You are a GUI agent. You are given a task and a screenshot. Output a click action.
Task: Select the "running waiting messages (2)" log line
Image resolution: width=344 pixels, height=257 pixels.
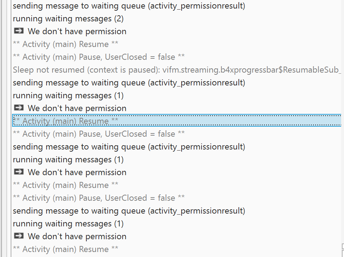point(68,19)
